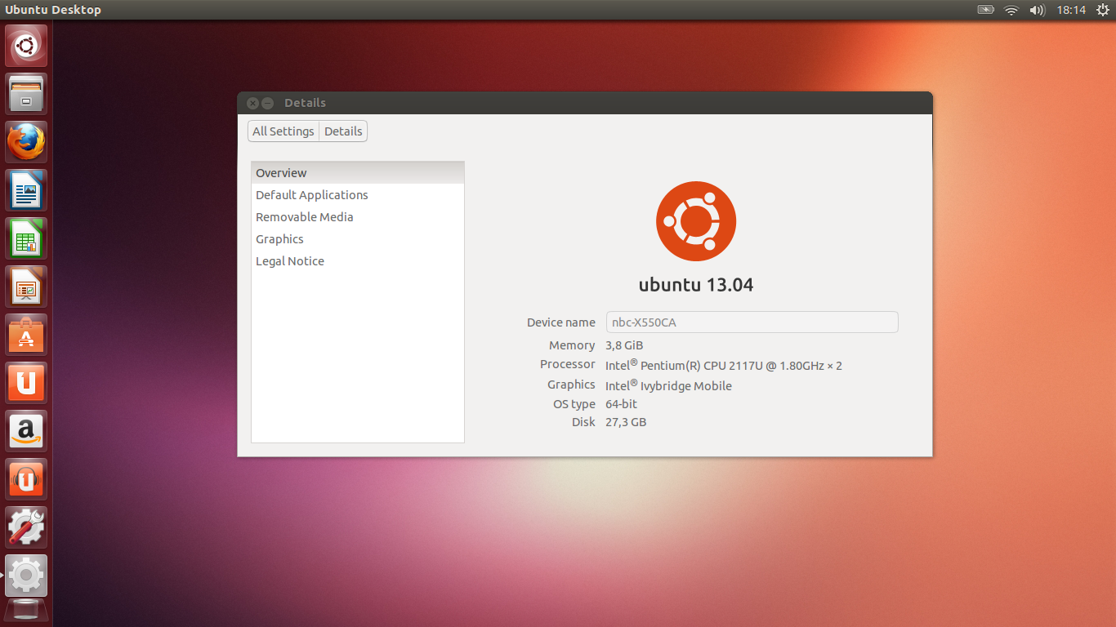Click the clock showing 18:14
The image size is (1116, 627).
coord(1071,10)
